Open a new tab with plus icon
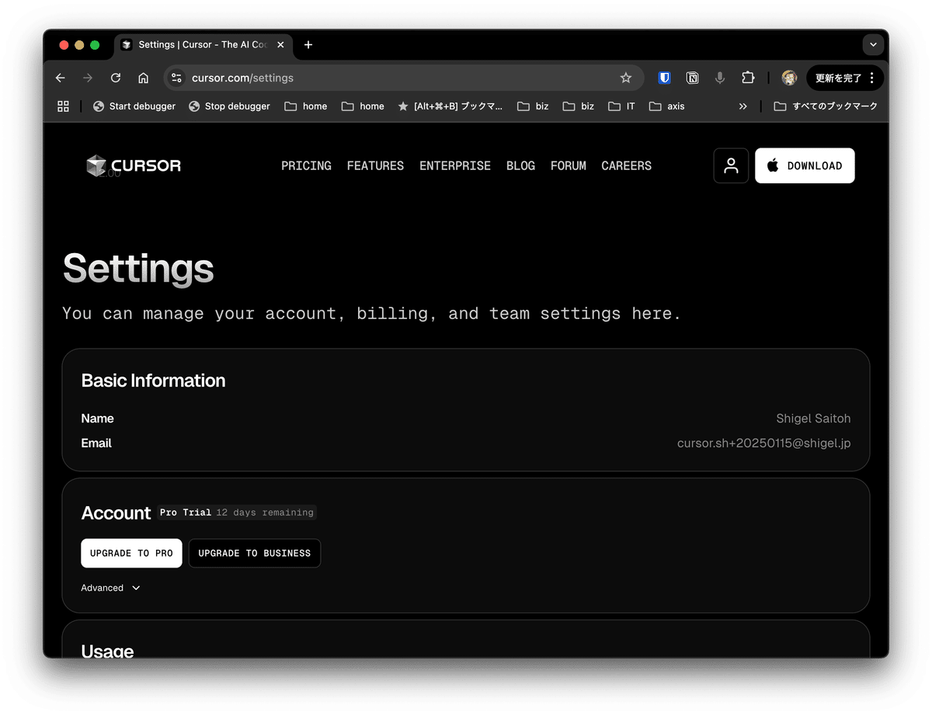The height and width of the screenshot is (715, 932). [308, 45]
